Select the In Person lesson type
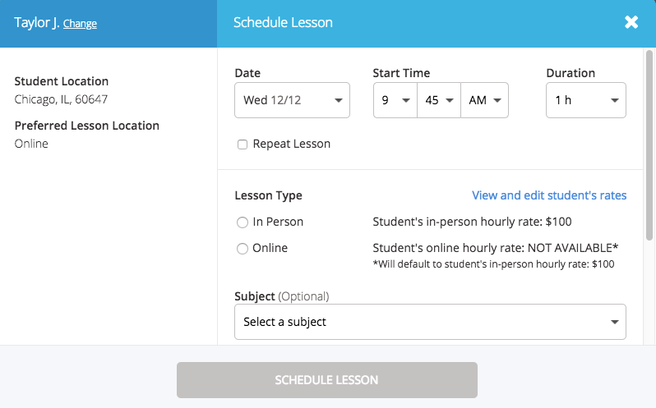The image size is (656, 408). (x=243, y=222)
